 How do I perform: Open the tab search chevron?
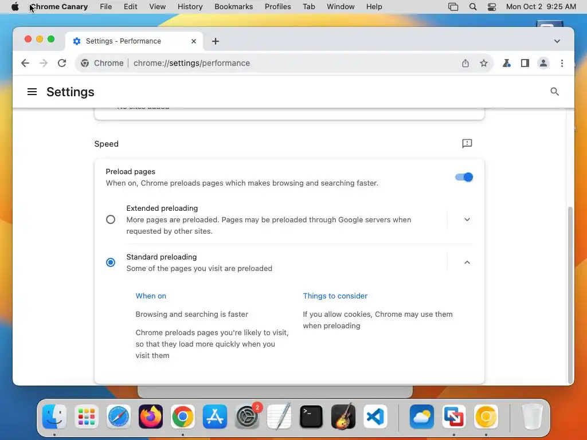tap(557, 41)
